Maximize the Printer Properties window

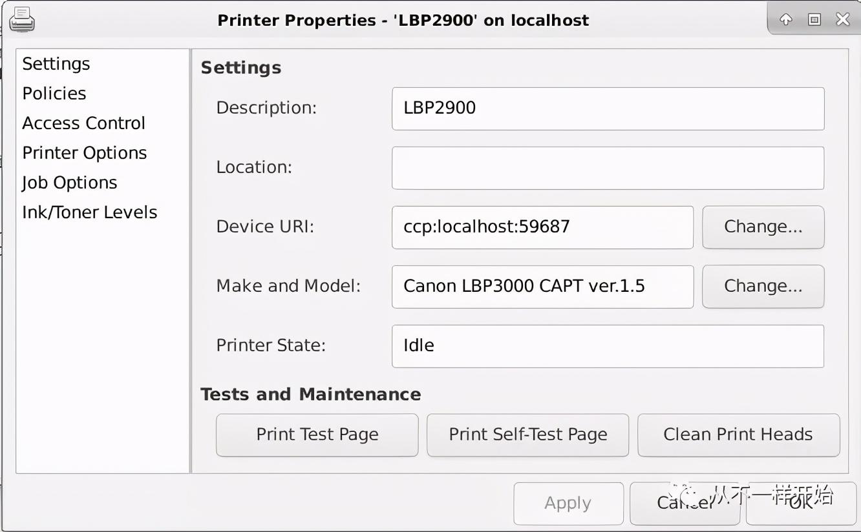[814, 19]
